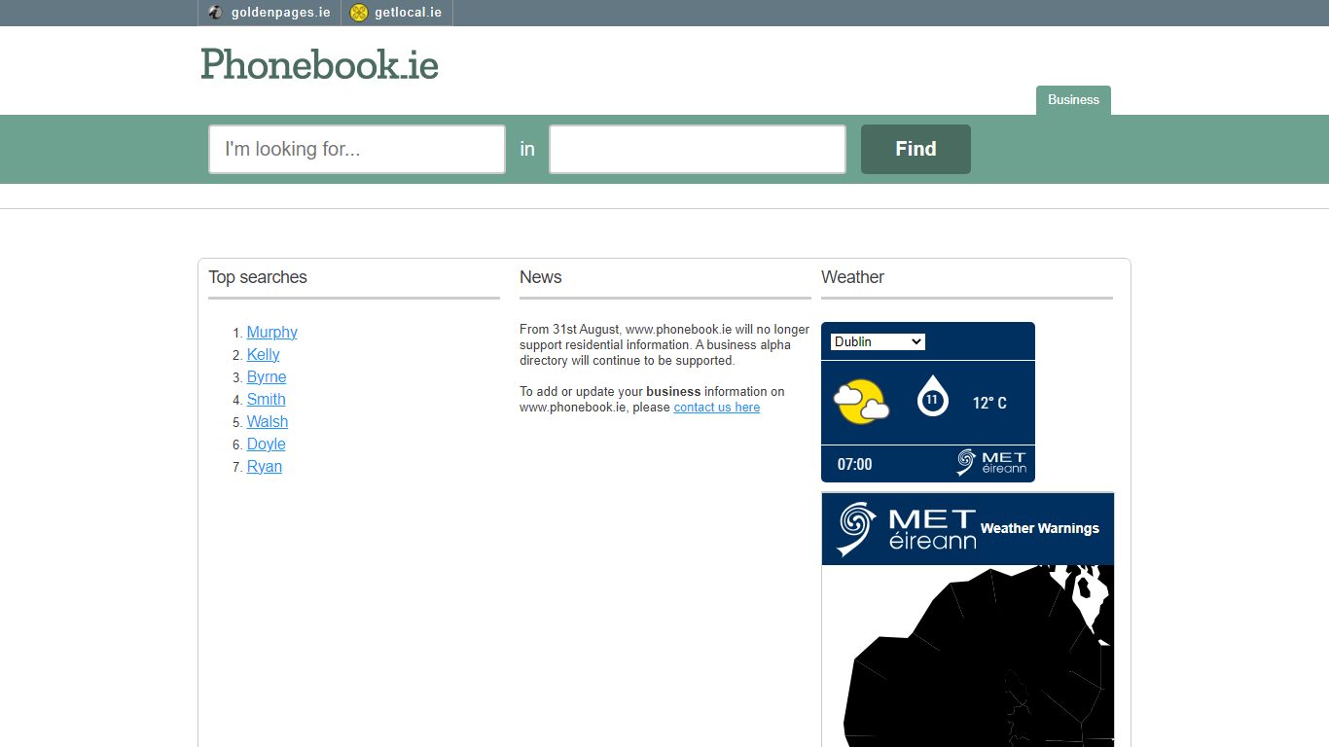This screenshot has width=1329, height=747.
Task: Click the Weather heading
Action: pos(852,277)
